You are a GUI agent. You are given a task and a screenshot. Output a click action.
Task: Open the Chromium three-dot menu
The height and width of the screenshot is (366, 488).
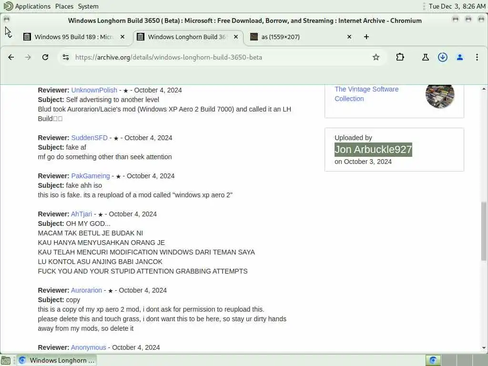[x=477, y=57]
